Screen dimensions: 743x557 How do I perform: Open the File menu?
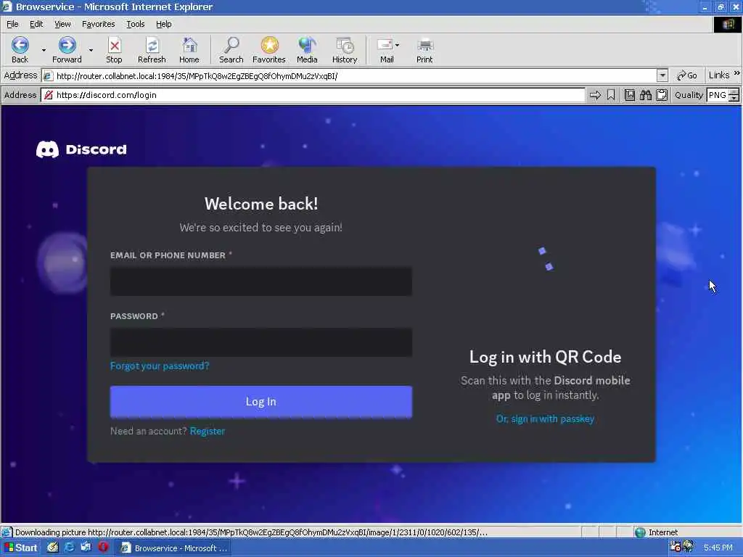(12, 24)
